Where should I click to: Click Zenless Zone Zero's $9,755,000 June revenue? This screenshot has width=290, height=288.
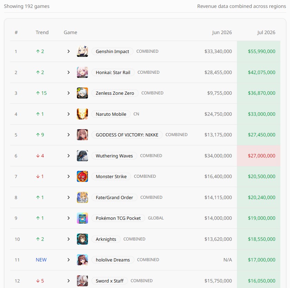(x=220, y=93)
